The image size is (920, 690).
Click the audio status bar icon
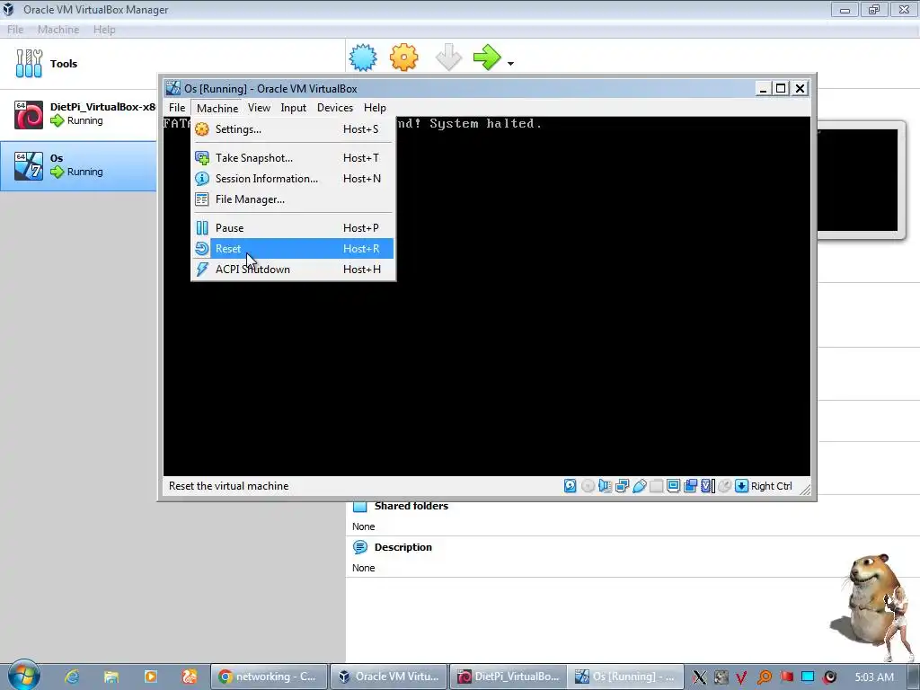(x=605, y=486)
